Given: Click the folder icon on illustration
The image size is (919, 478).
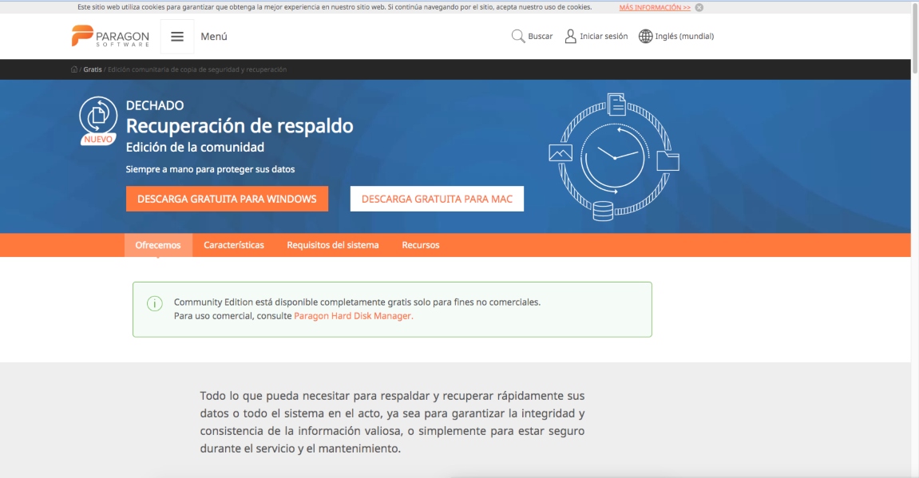Looking at the screenshot, I should point(667,160).
